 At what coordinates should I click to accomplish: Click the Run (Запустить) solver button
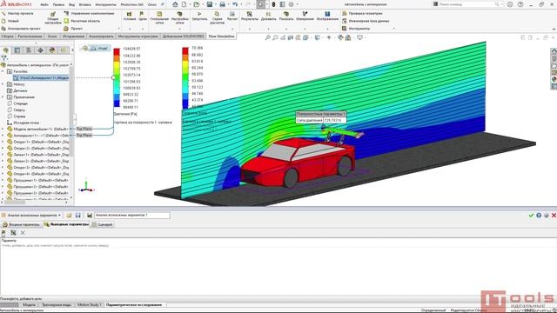click(x=199, y=16)
